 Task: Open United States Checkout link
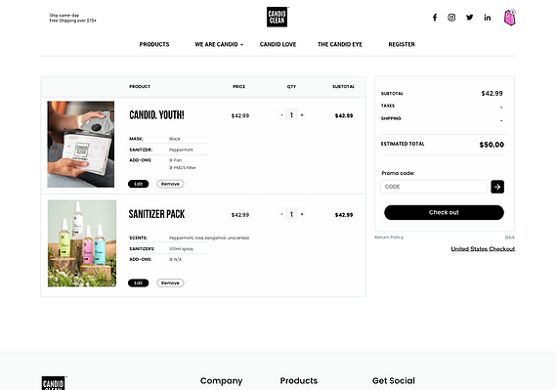pos(483,249)
